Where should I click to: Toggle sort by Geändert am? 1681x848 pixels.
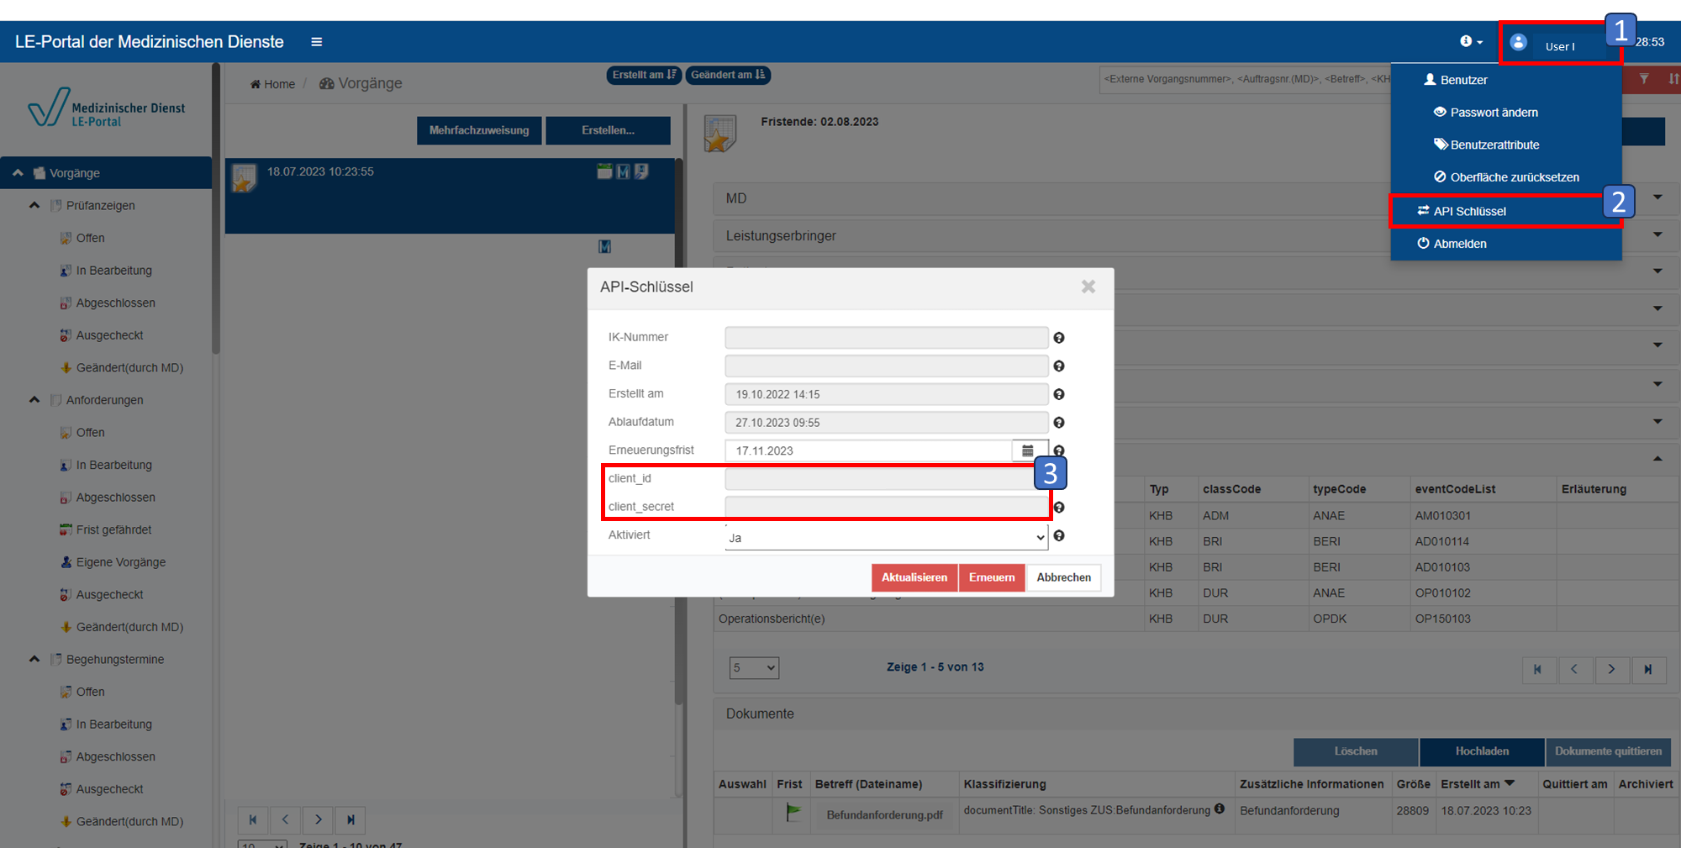coord(728,75)
